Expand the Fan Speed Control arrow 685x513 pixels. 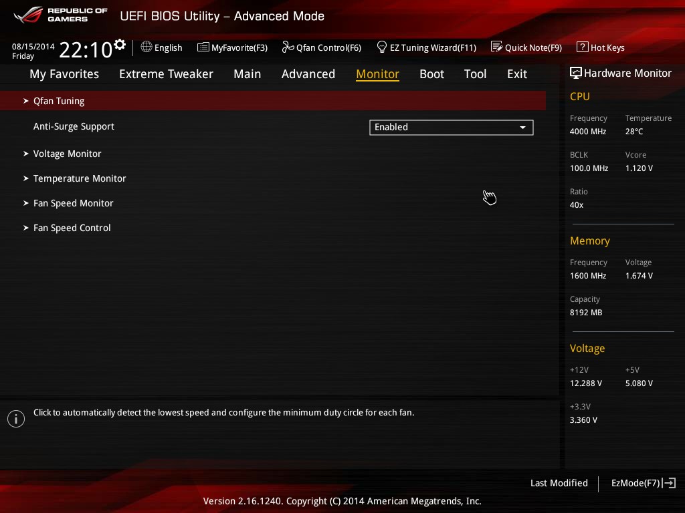(x=26, y=228)
